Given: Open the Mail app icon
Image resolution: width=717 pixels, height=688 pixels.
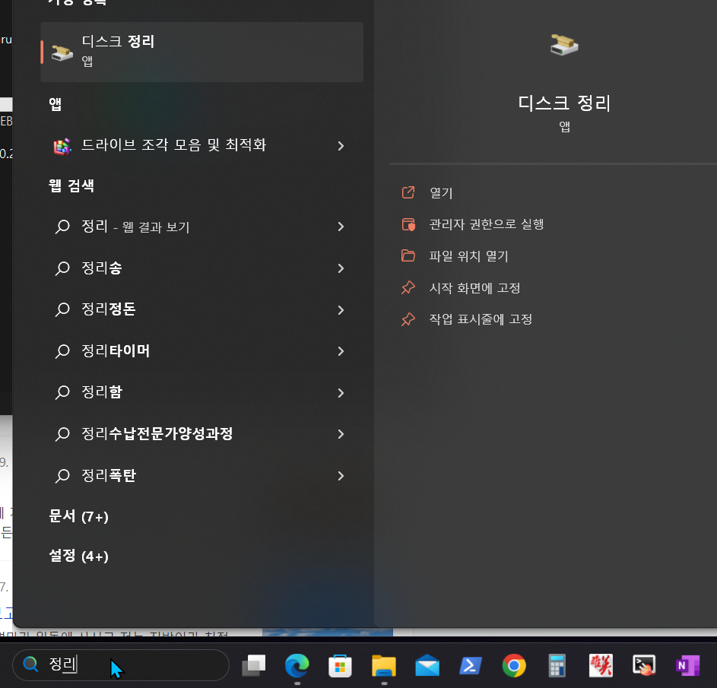Looking at the screenshot, I should [x=427, y=666].
